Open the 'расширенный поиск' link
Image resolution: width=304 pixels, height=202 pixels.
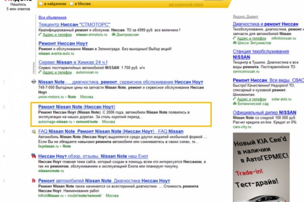(x=186, y=5)
